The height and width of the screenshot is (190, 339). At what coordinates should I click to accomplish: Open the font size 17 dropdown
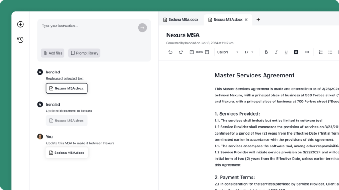[x=249, y=52]
